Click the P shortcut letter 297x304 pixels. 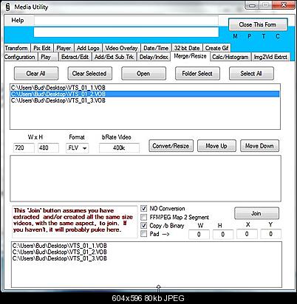coord(249,36)
